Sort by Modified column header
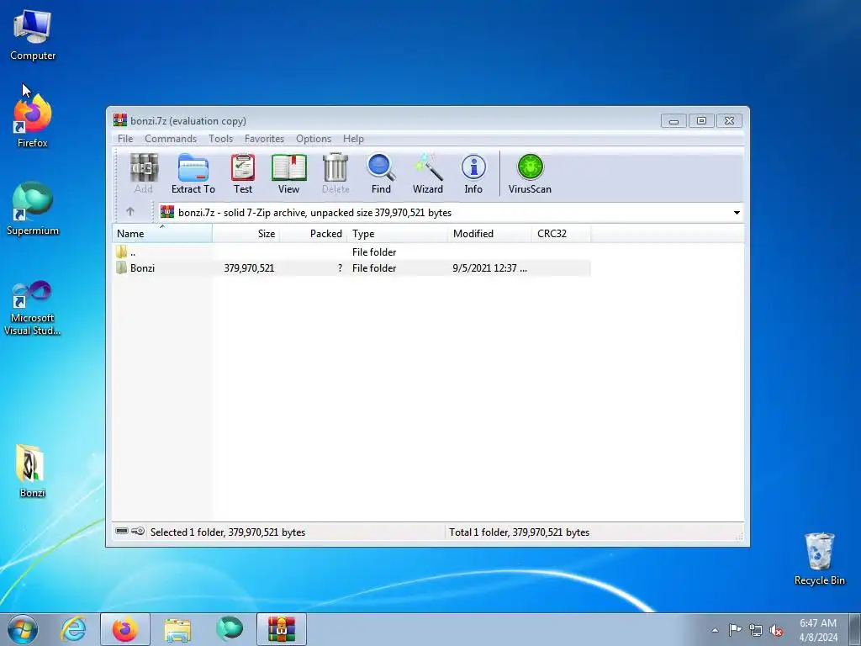The height and width of the screenshot is (646, 861). pyautogui.click(x=490, y=234)
